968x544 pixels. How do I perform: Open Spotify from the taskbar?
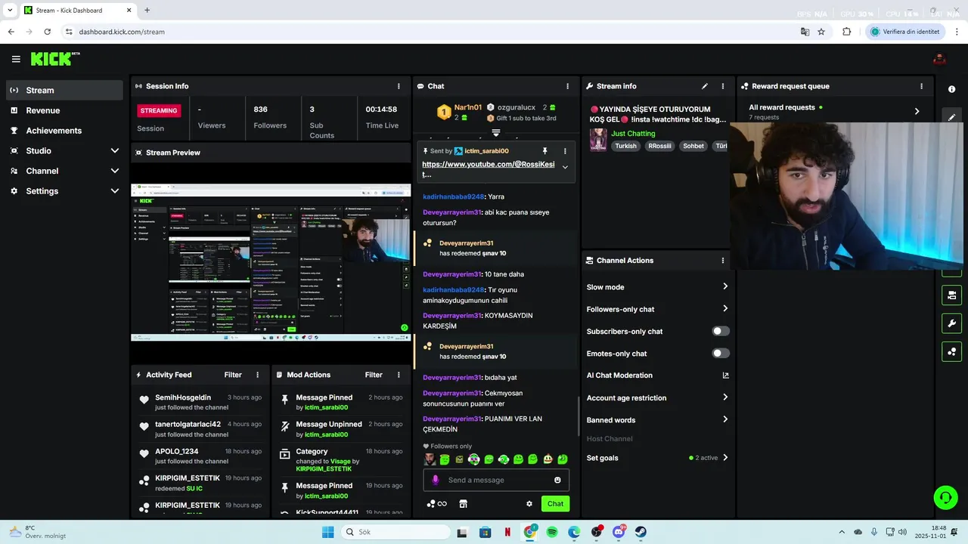coord(552,532)
